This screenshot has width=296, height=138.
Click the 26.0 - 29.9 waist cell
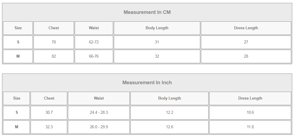pos(99,127)
